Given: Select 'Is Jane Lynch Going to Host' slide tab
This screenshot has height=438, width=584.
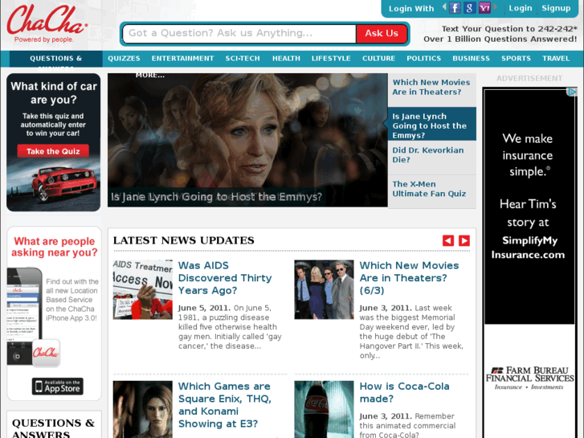Looking at the screenshot, I should pyautogui.click(x=432, y=124).
